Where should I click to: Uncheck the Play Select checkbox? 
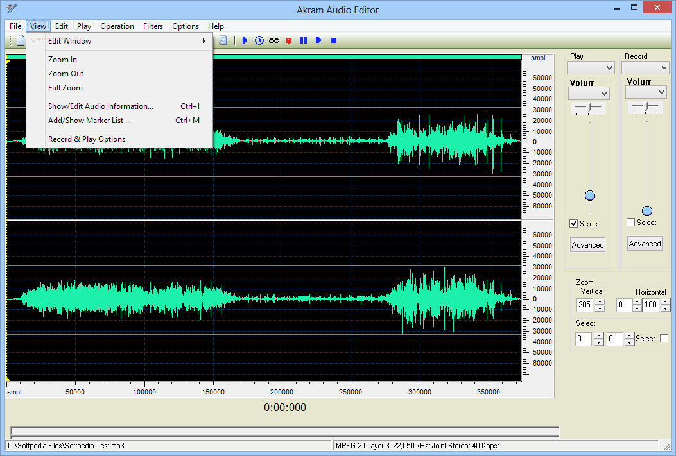click(573, 223)
